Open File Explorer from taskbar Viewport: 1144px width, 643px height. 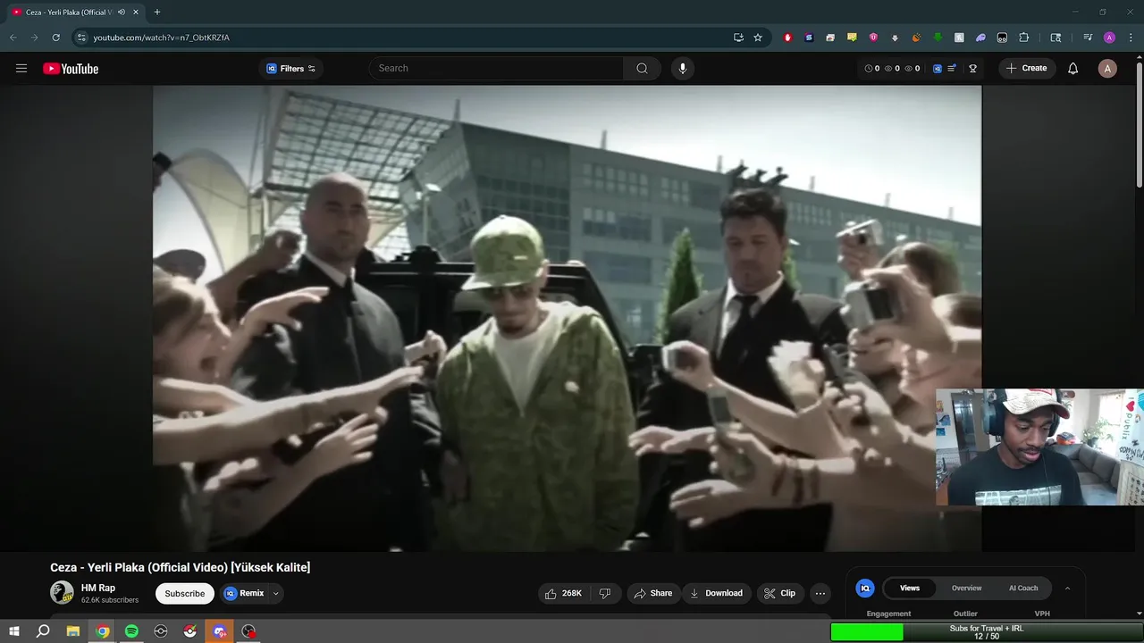coord(73,631)
